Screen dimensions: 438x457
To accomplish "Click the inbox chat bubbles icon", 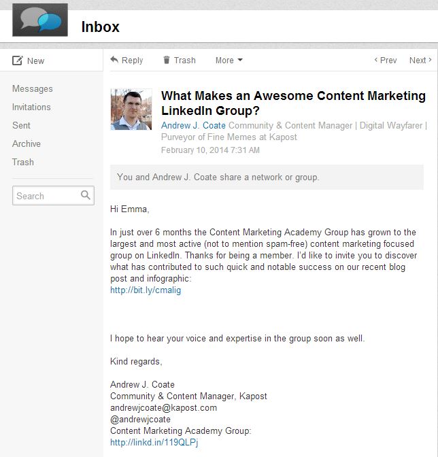I will [40, 20].
